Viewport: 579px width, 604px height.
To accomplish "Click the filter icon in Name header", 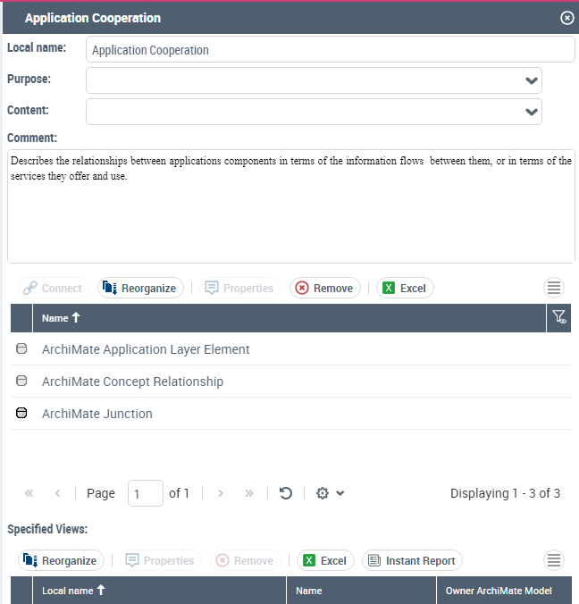I will [559, 317].
